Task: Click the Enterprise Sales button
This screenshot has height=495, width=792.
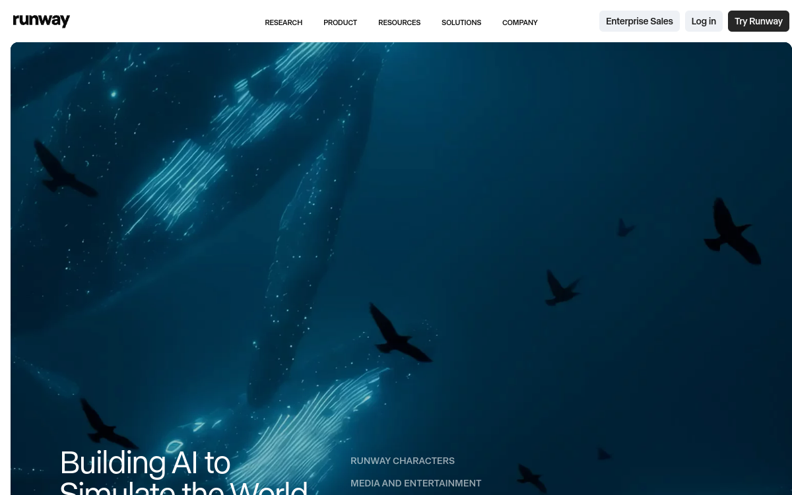Action: pos(640,21)
